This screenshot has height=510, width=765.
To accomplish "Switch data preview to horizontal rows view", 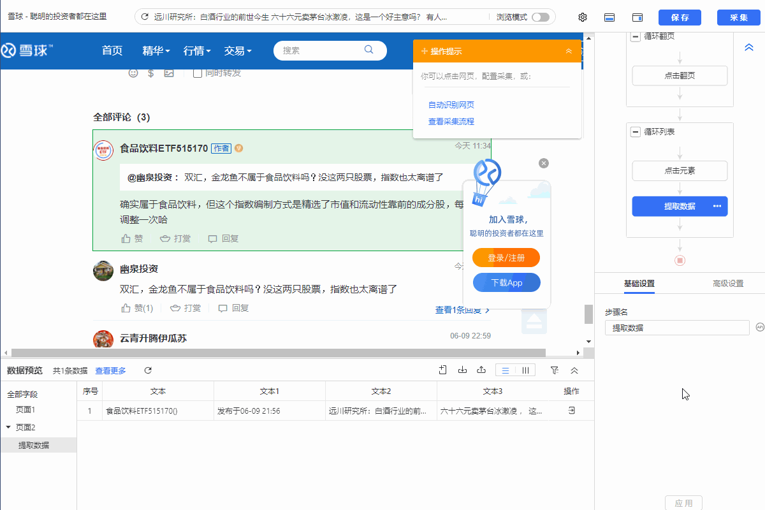I will (x=506, y=370).
